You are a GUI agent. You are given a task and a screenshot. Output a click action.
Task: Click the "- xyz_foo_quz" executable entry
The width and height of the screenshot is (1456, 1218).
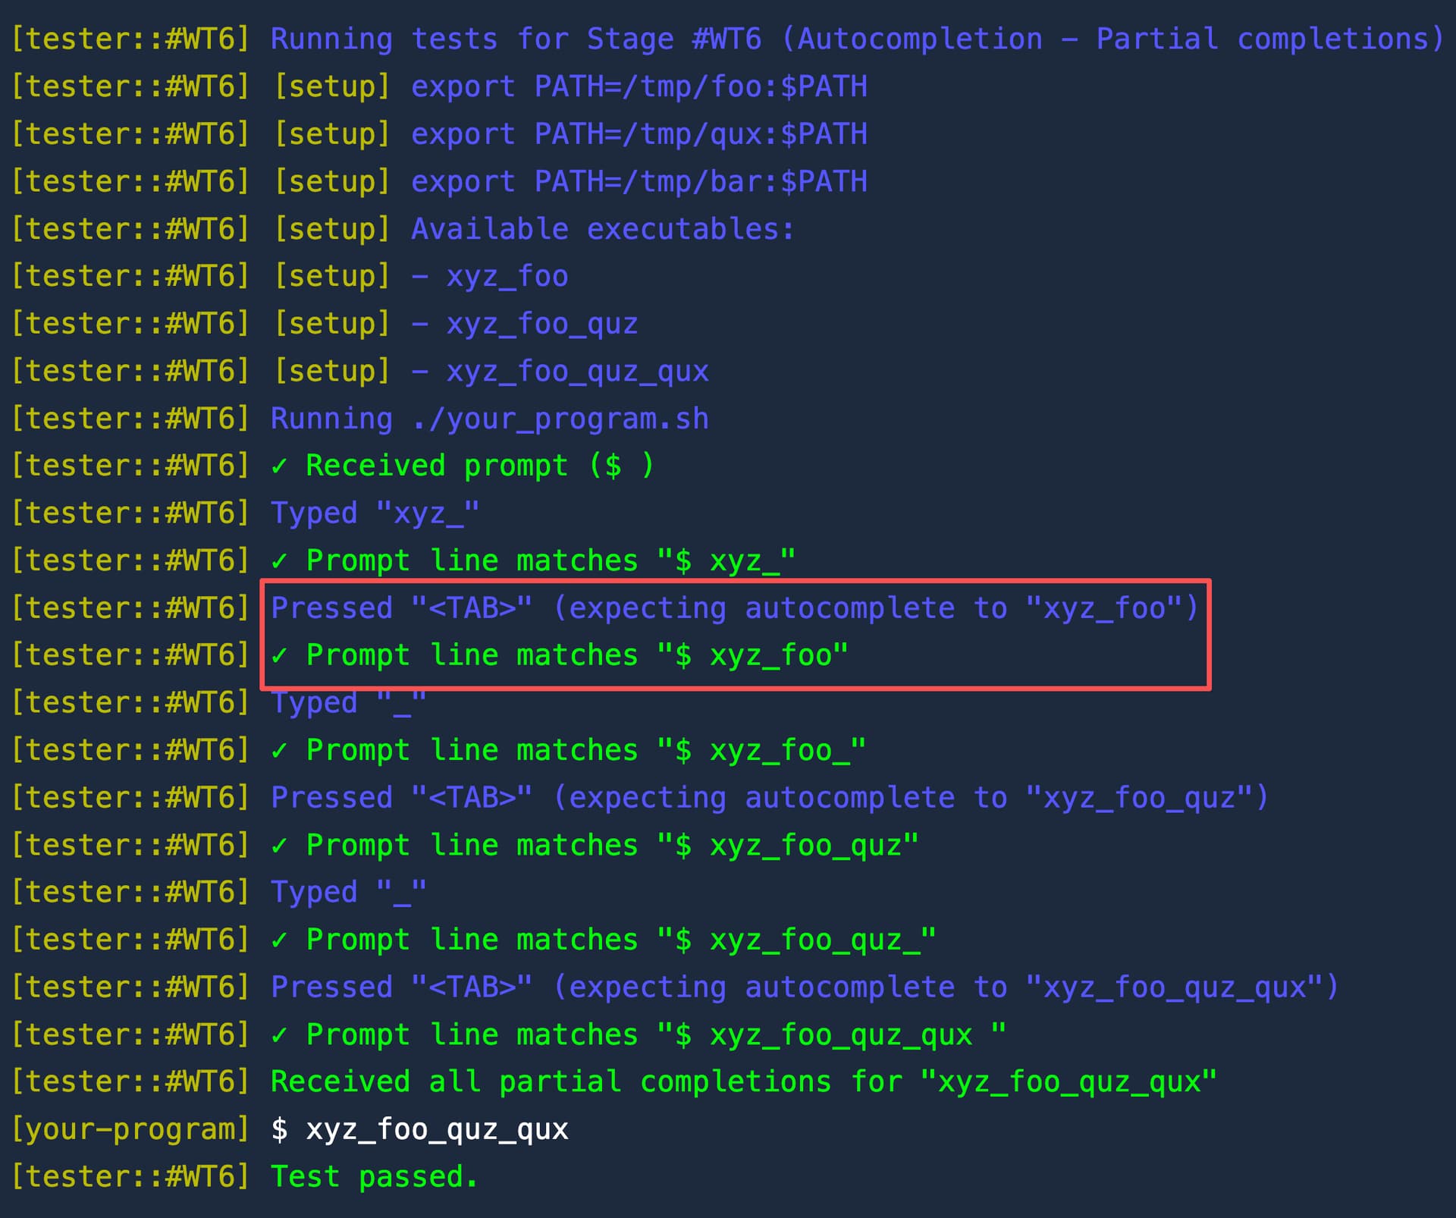[x=525, y=324]
